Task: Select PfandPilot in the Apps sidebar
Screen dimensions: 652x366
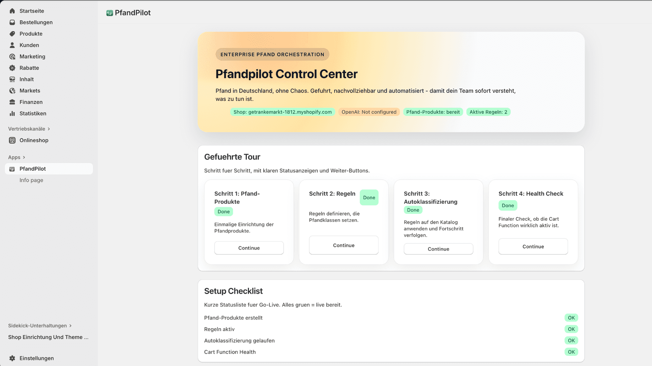Action: point(33,169)
